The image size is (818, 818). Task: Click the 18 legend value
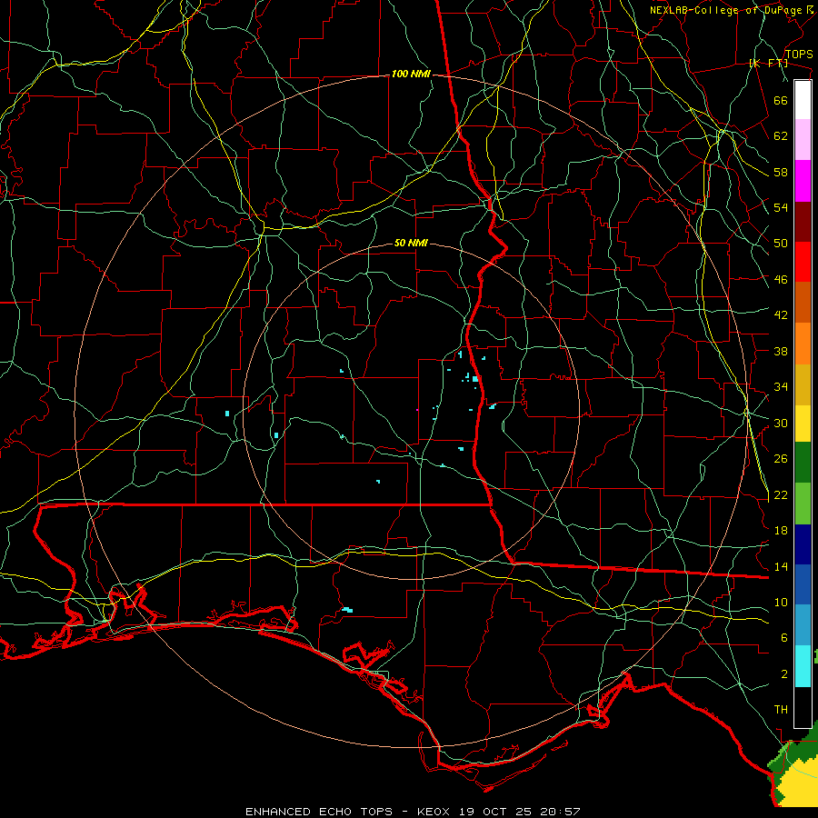point(781,531)
